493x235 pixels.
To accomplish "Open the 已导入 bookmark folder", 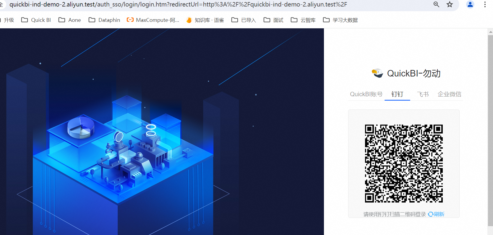I will [244, 20].
